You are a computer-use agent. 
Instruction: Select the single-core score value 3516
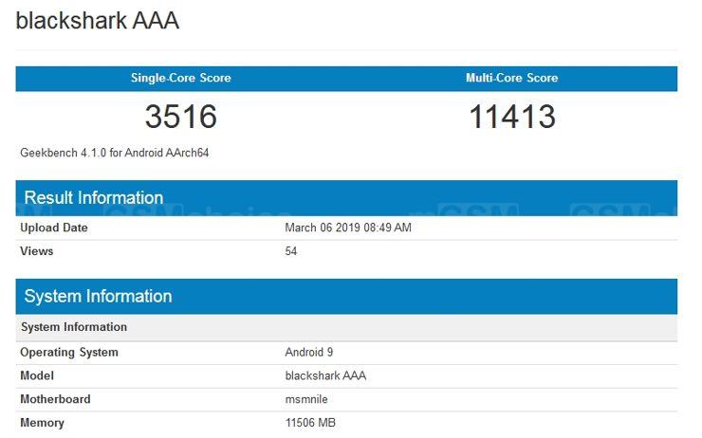181,117
